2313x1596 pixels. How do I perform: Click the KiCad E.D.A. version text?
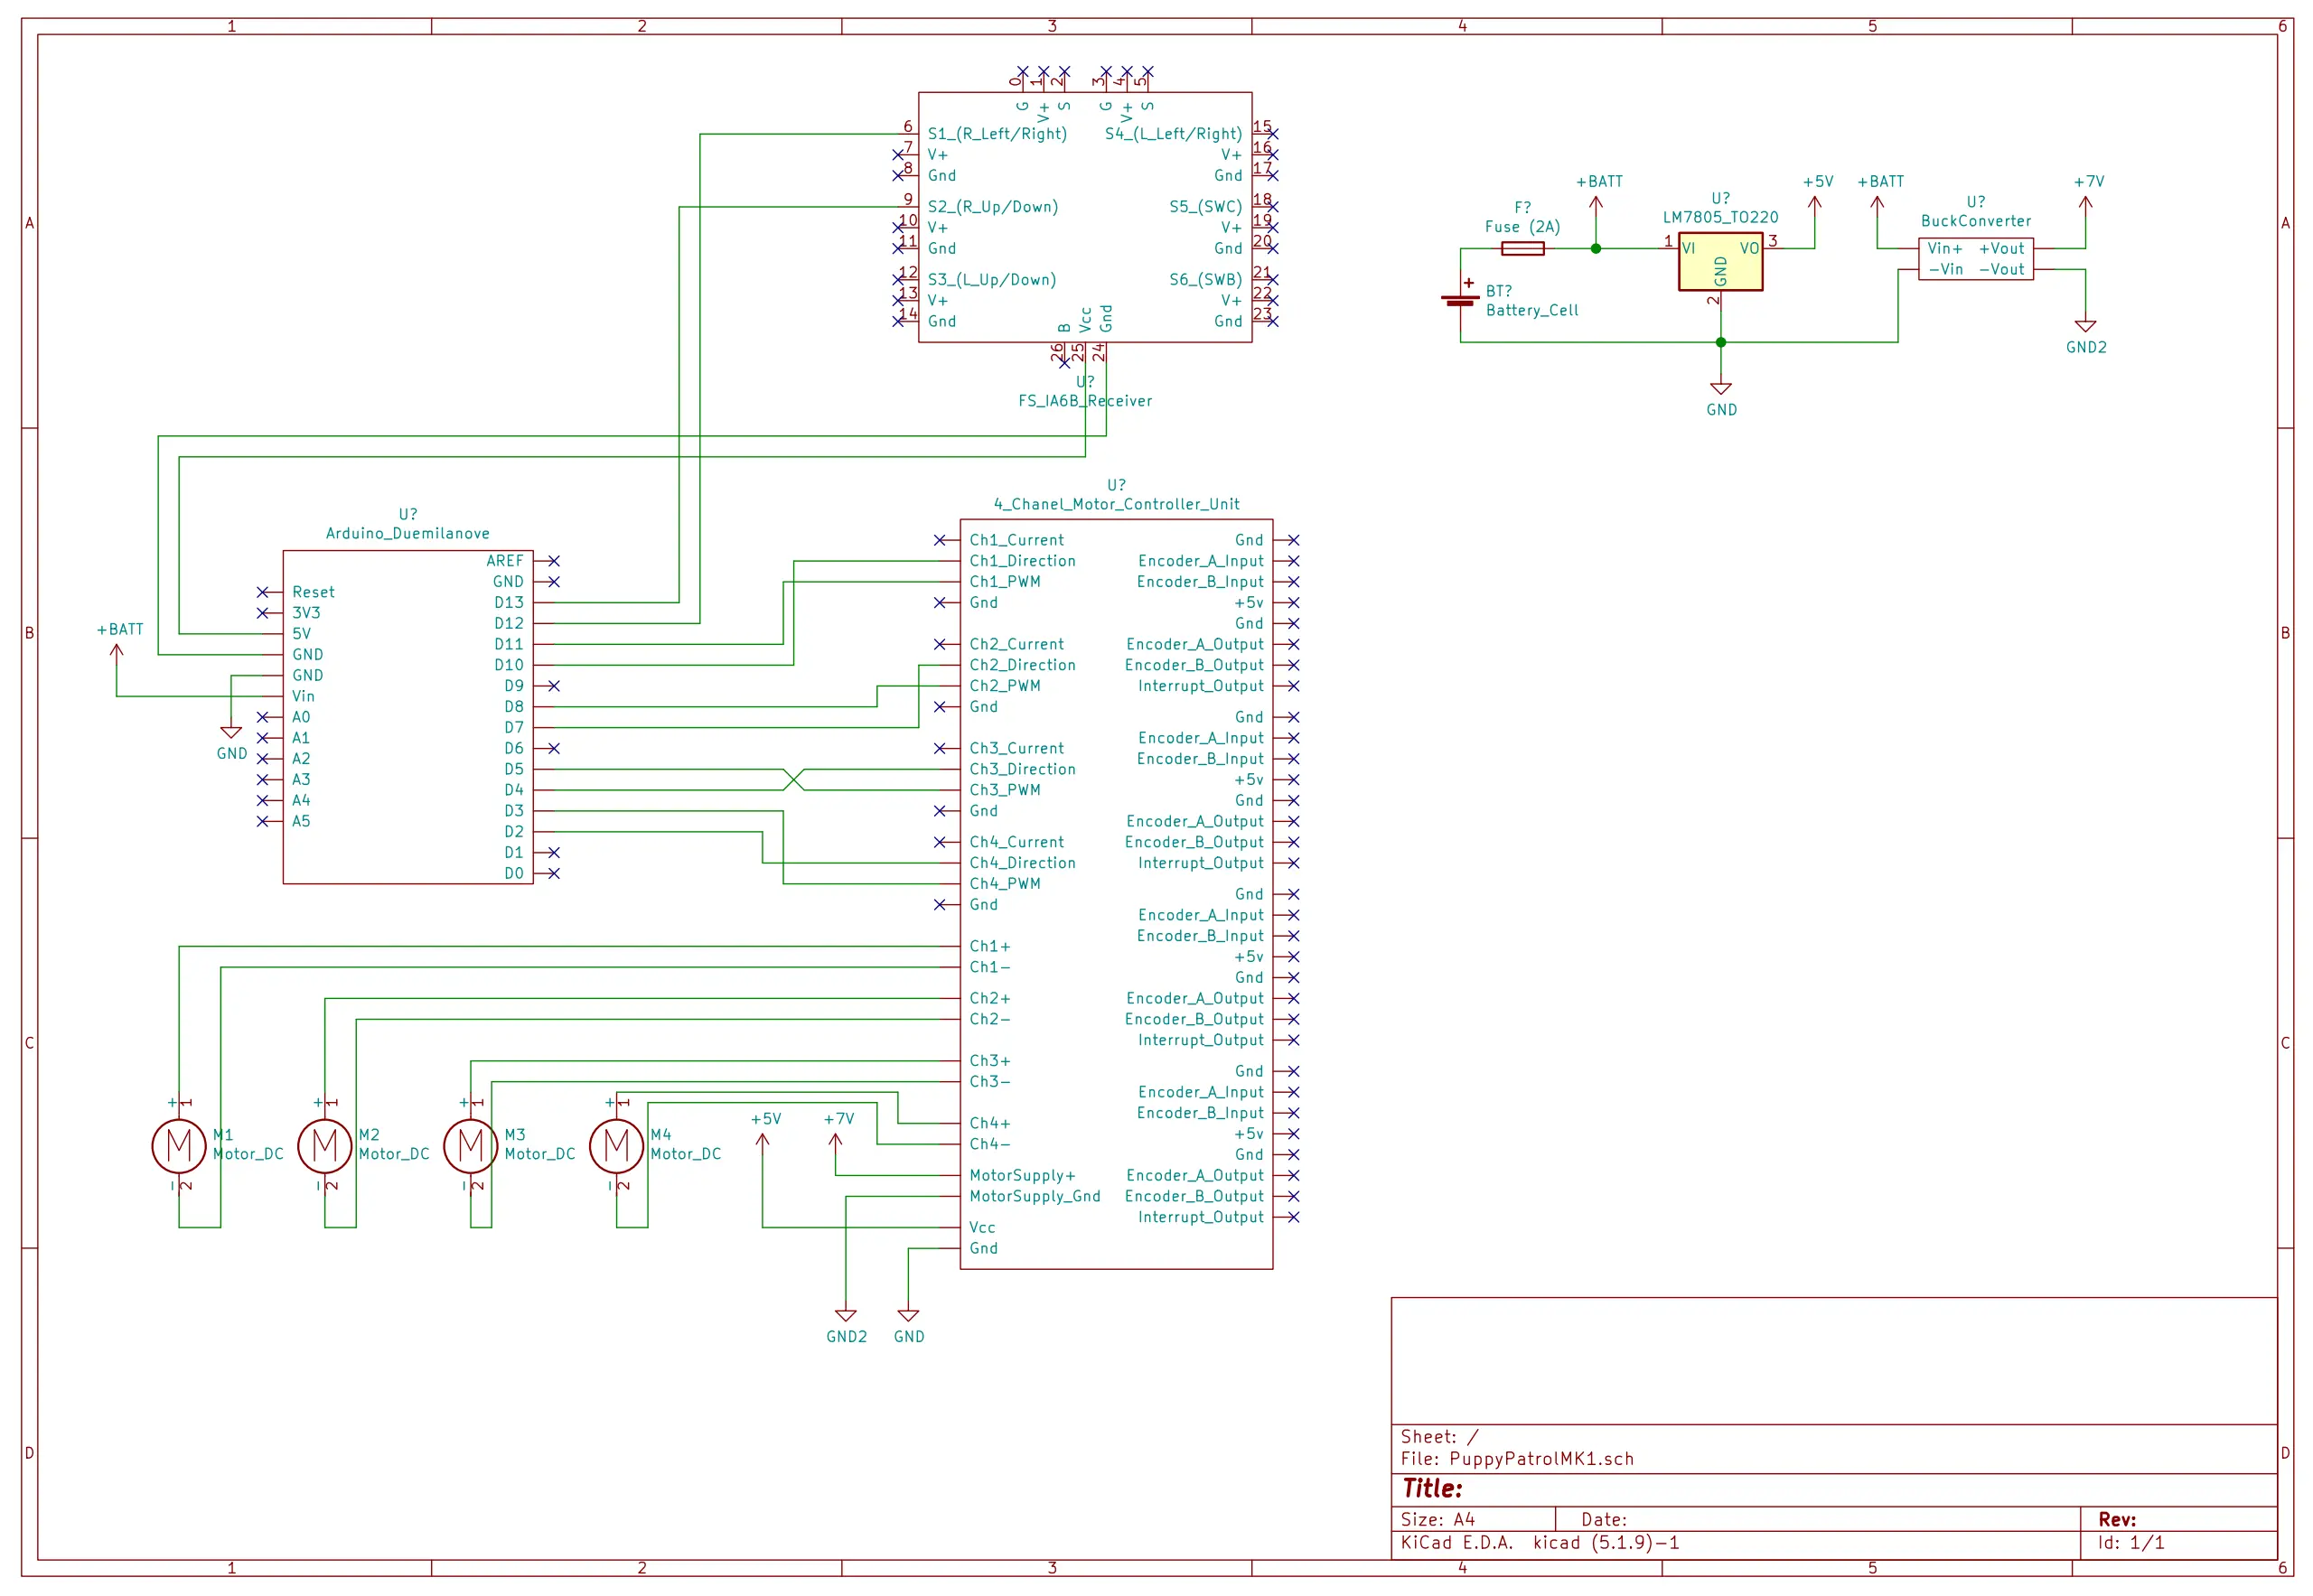[1540, 1543]
